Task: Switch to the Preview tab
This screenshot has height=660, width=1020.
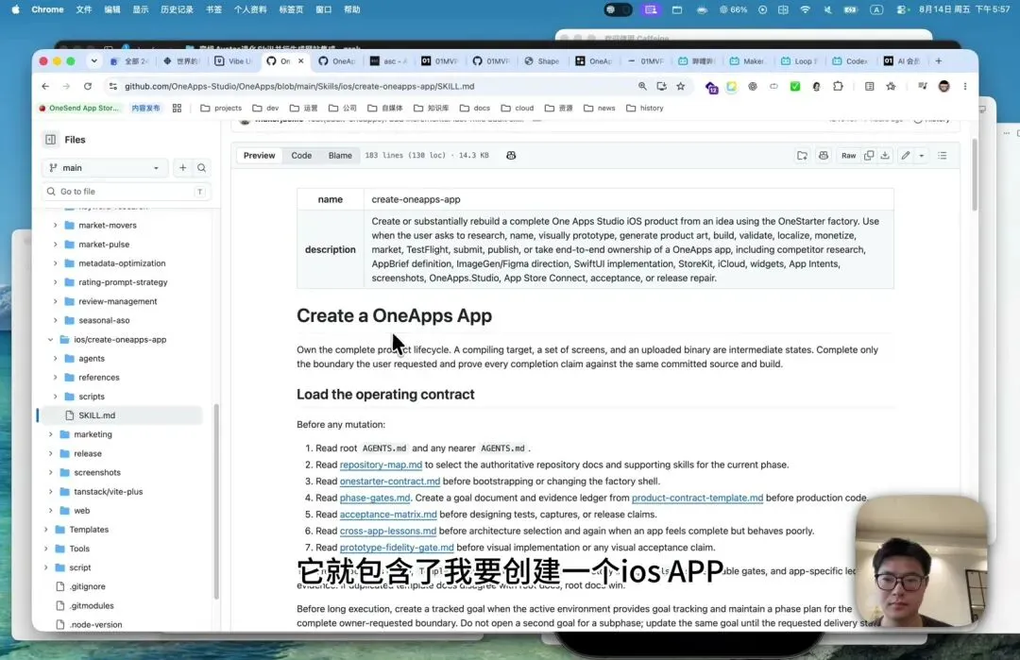Action: pyautogui.click(x=259, y=156)
